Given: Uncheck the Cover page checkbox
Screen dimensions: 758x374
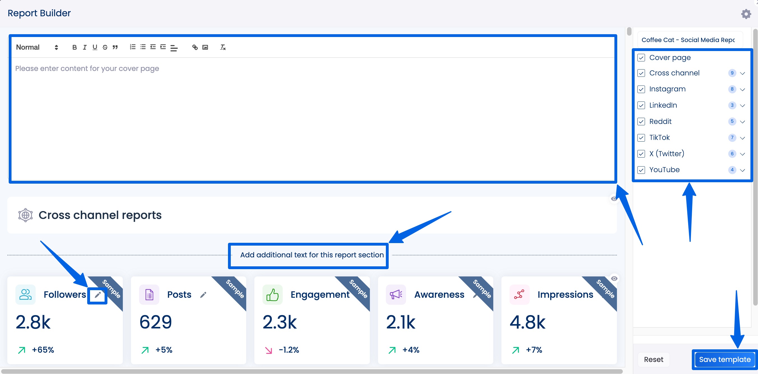Looking at the screenshot, I should tap(642, 58).
